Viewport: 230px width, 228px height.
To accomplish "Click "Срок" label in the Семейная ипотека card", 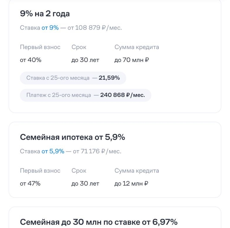I will tap(79, 171).
